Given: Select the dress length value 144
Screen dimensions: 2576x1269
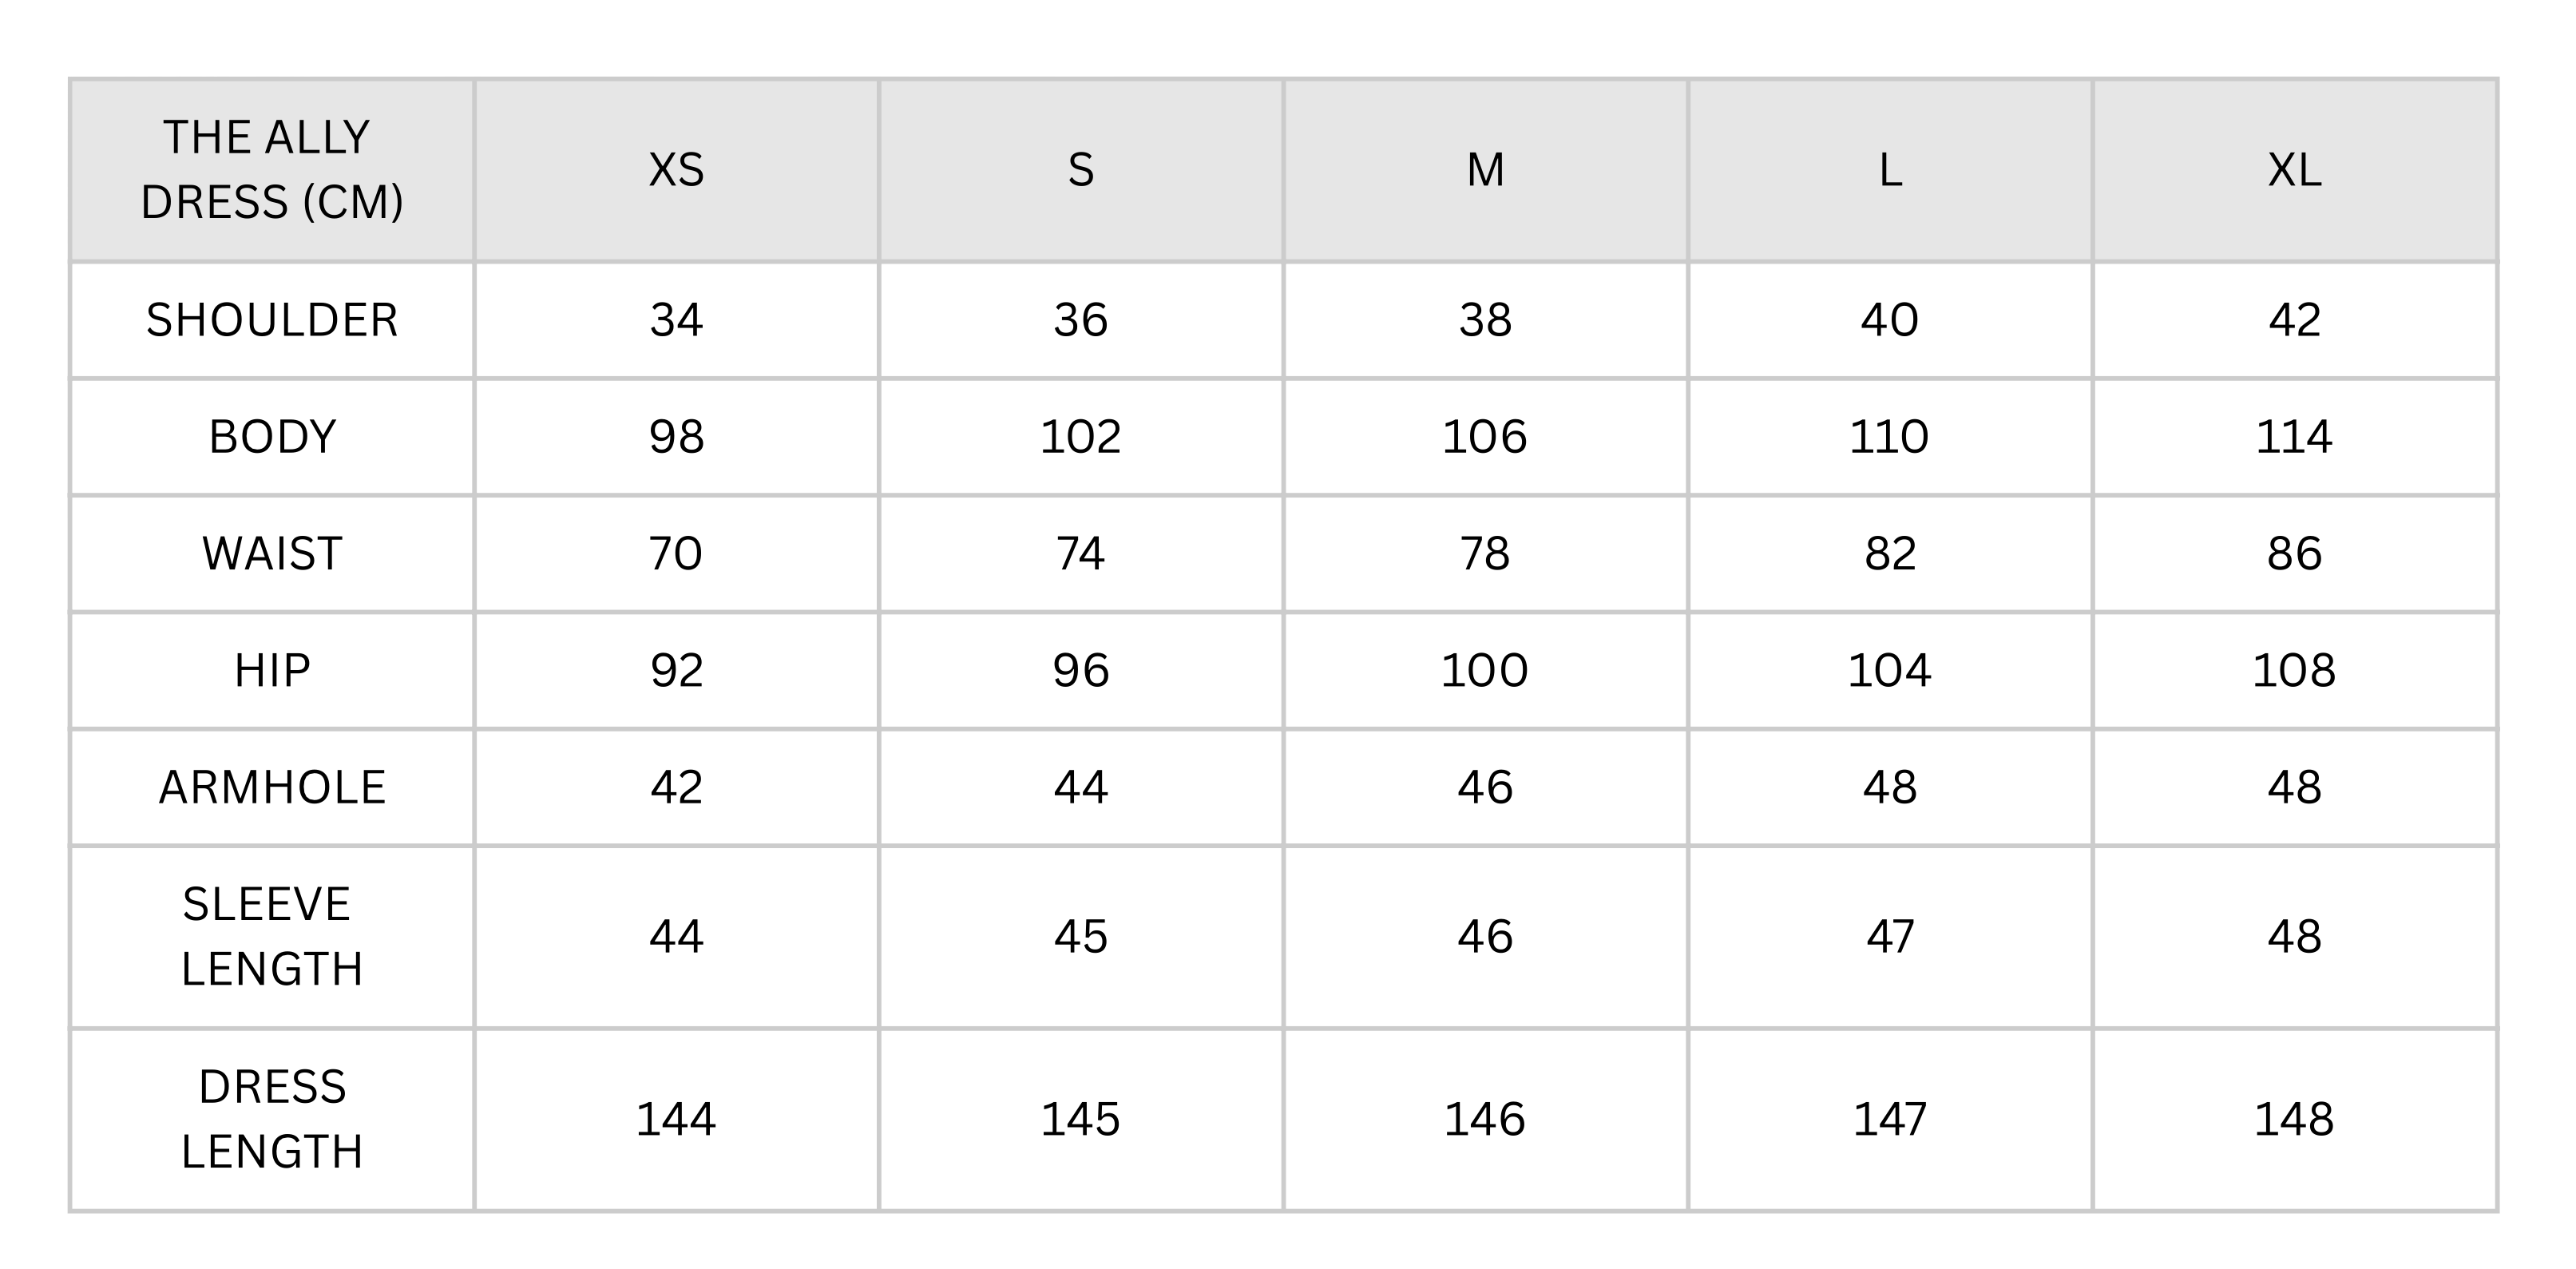Looking at the screenshot, I should [x=676, y=1119].
